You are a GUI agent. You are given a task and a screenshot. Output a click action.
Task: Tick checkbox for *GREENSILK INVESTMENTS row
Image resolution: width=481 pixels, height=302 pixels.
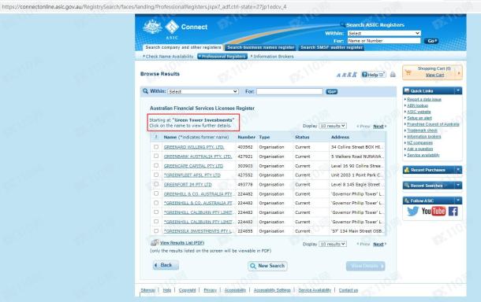[156, 230]
